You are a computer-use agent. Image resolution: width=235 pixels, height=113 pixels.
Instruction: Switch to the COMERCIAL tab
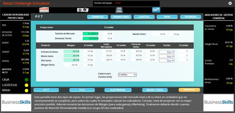(x=97, y=17)
